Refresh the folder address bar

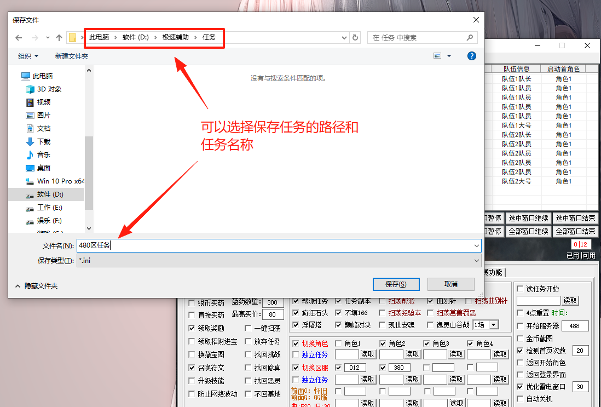tap(355, 38)
